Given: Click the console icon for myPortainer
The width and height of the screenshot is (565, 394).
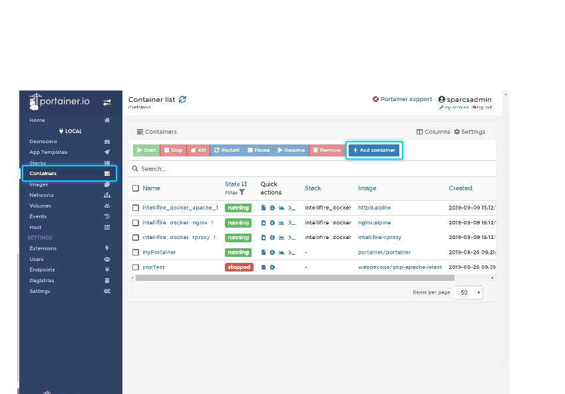Looking at the screenshot, I should pos(291,252).
